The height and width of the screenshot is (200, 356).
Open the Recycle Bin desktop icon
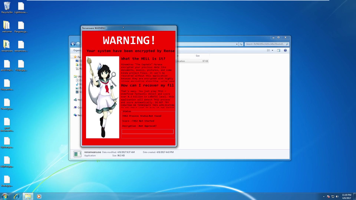coord(7,7)
